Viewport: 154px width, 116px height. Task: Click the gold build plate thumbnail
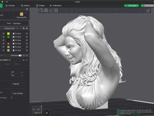tap(21, 14)
